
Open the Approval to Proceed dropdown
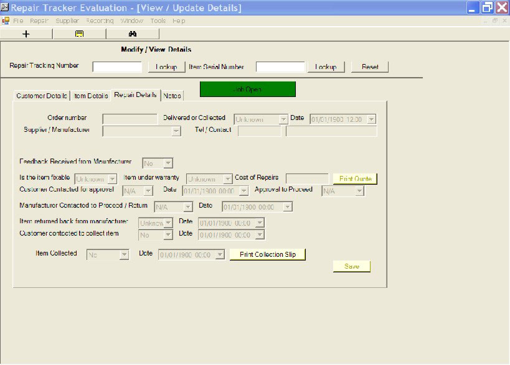359,191
